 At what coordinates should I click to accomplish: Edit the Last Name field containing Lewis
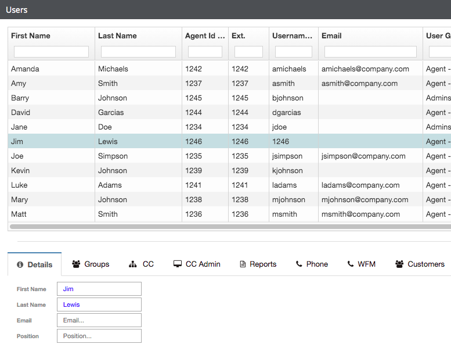(x=99, y=304)
